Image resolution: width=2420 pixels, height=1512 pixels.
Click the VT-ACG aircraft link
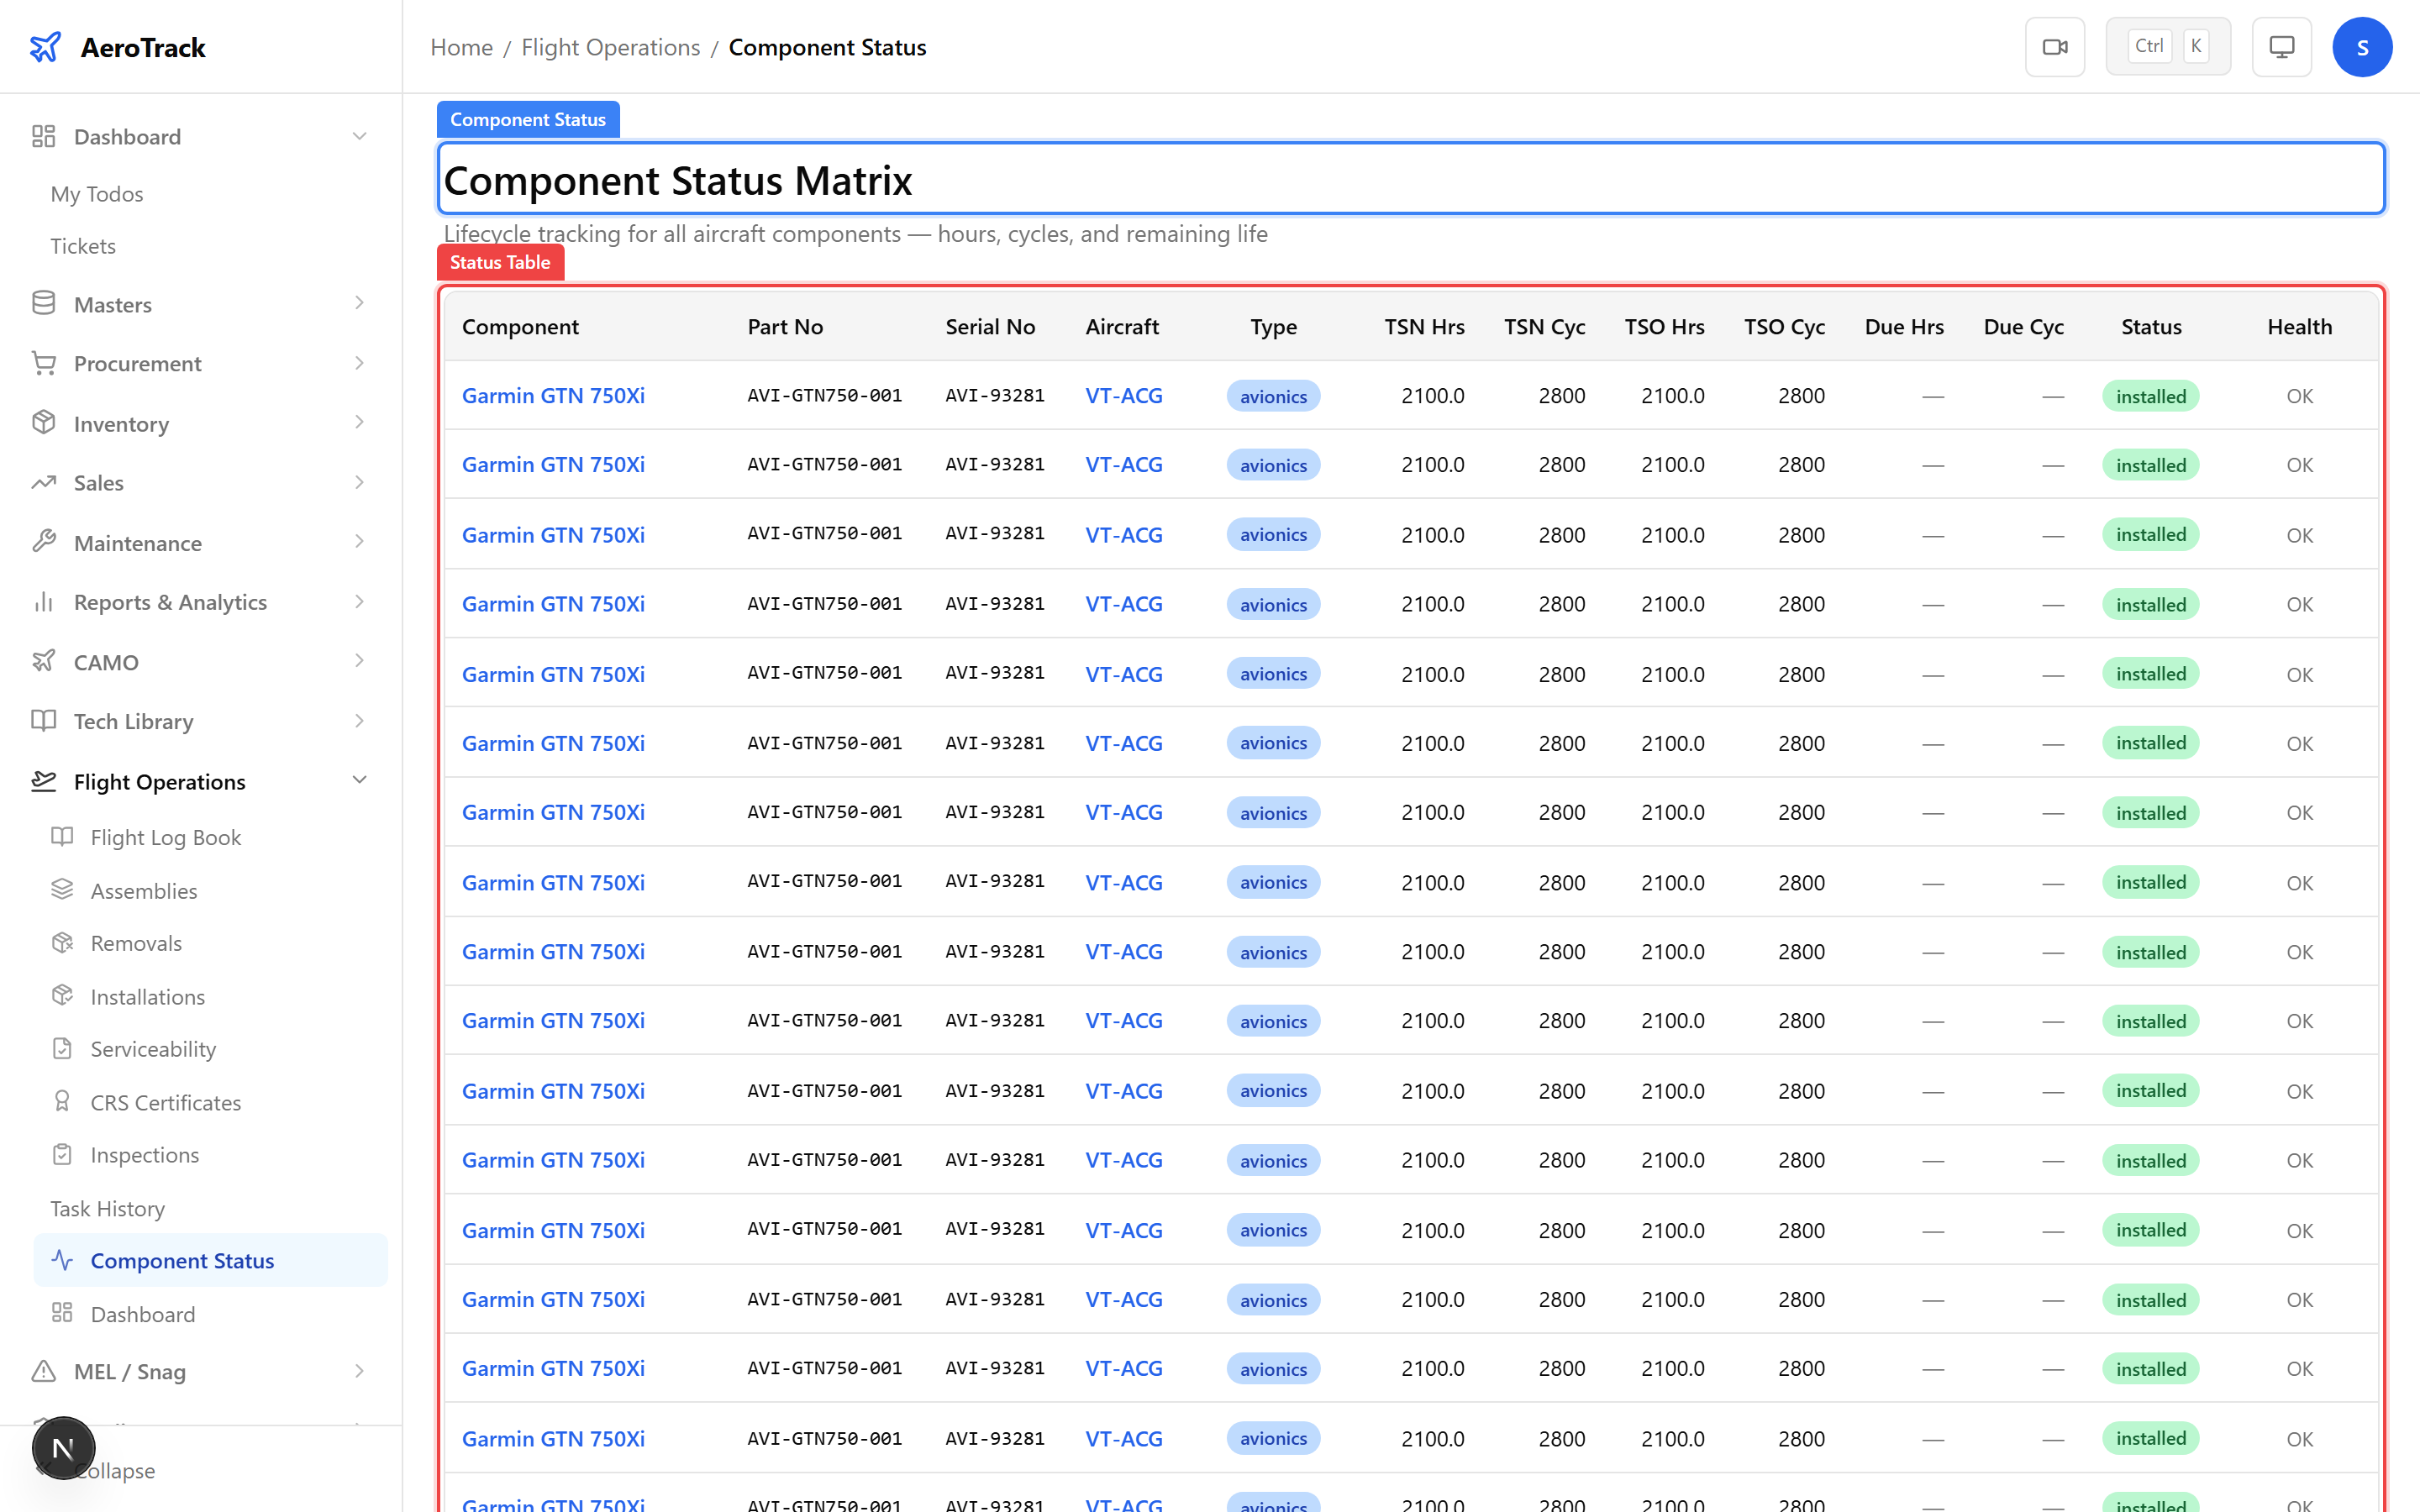click(1123, 395)
